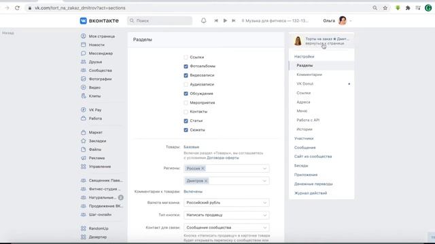
Task: Expand the Регионы Россия dropdown
Action: click(264, 169)
